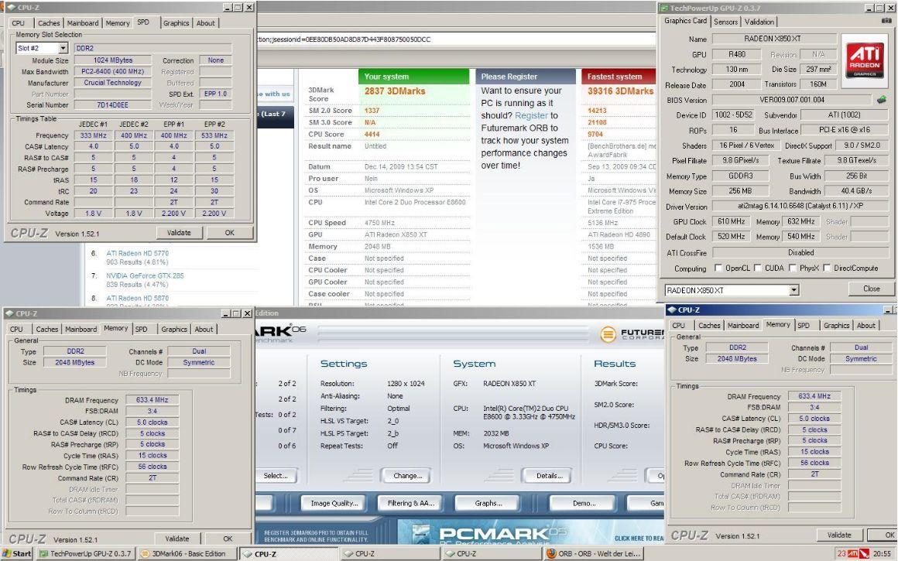Click the title icon of the lower-left CPU-Z window
This screenshot has width=898, height=561.
(9, 313)
